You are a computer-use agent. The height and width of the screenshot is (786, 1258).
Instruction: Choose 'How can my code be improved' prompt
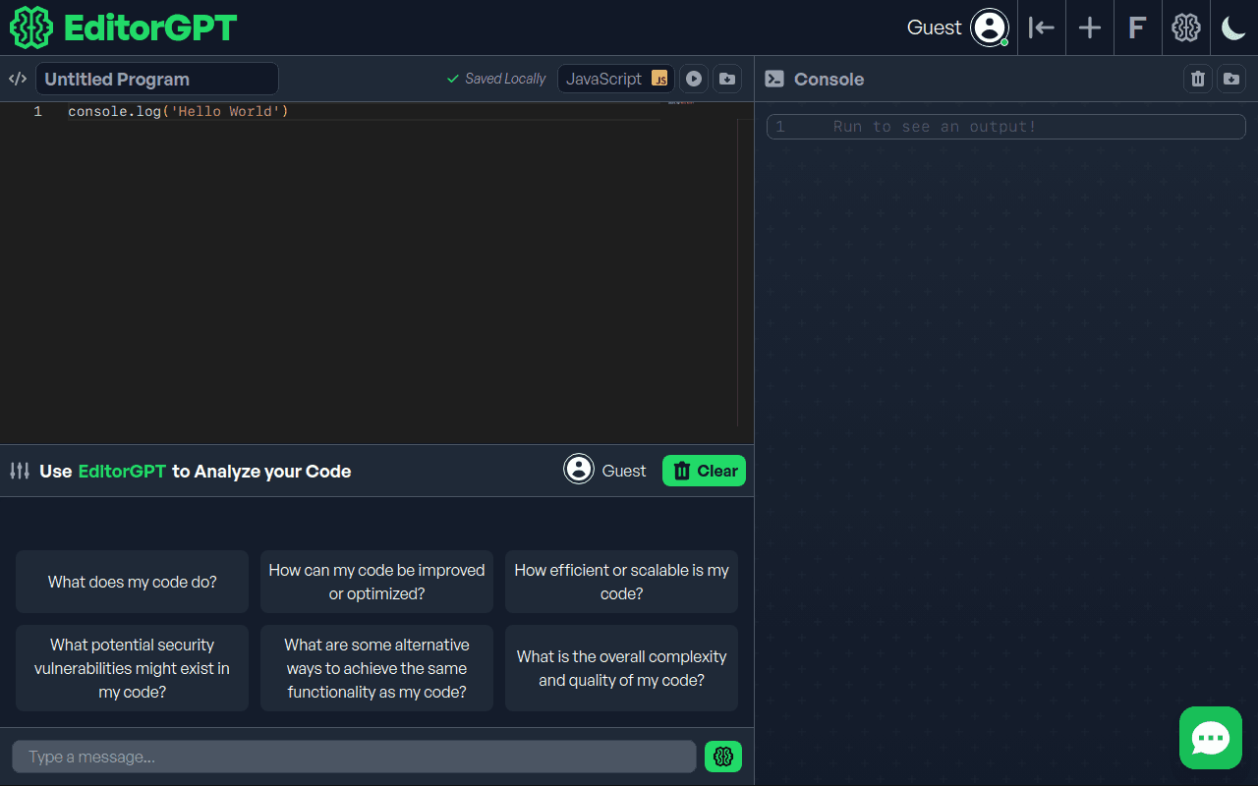click(x=376, y=582)
